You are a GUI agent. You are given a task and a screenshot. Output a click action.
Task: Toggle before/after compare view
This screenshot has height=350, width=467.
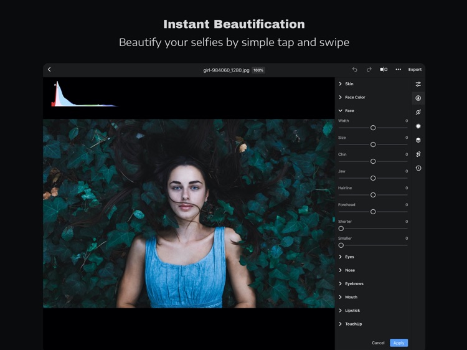[384, 69]
